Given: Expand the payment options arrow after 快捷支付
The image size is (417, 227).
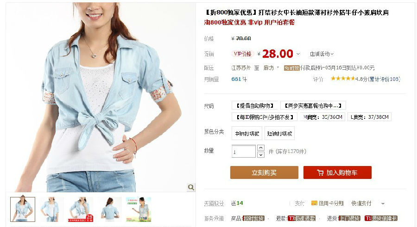Looking at the screenshot, I should [383, 203].
